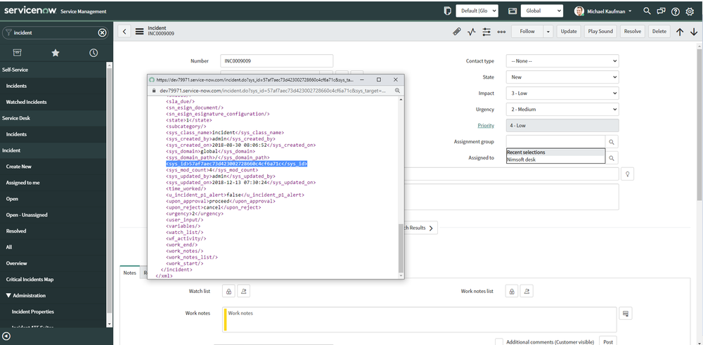
Task: Open more options ellipsis icon
Action: pyautogui.click(x=502, y=32)
